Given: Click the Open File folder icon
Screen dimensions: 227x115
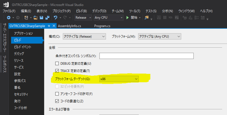Looking at the screenshot, I should click(x=35, y=18).
